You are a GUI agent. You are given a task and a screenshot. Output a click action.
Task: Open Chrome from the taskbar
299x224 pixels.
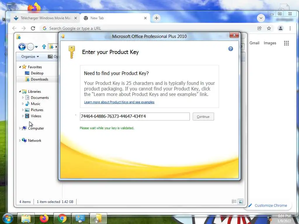click(62, 218)
